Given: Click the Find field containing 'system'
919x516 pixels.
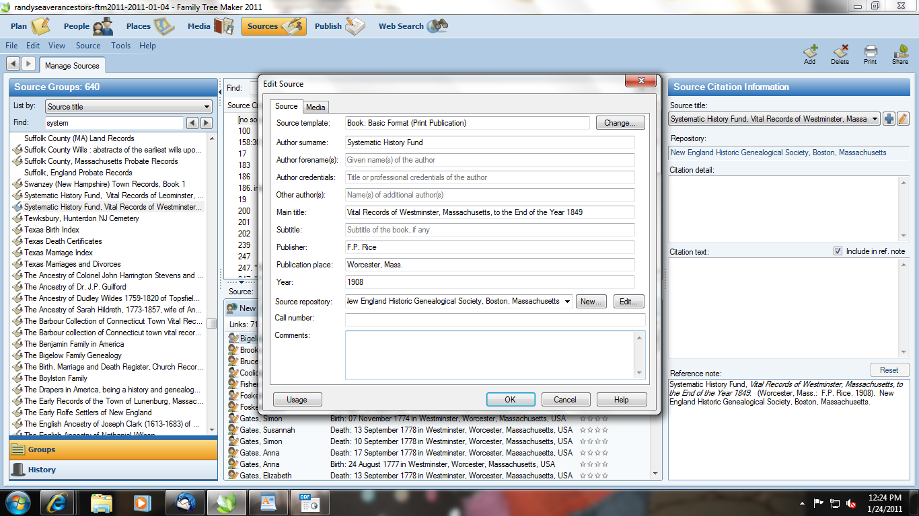Looking at the screenshot, I should (x=114, y=123).
